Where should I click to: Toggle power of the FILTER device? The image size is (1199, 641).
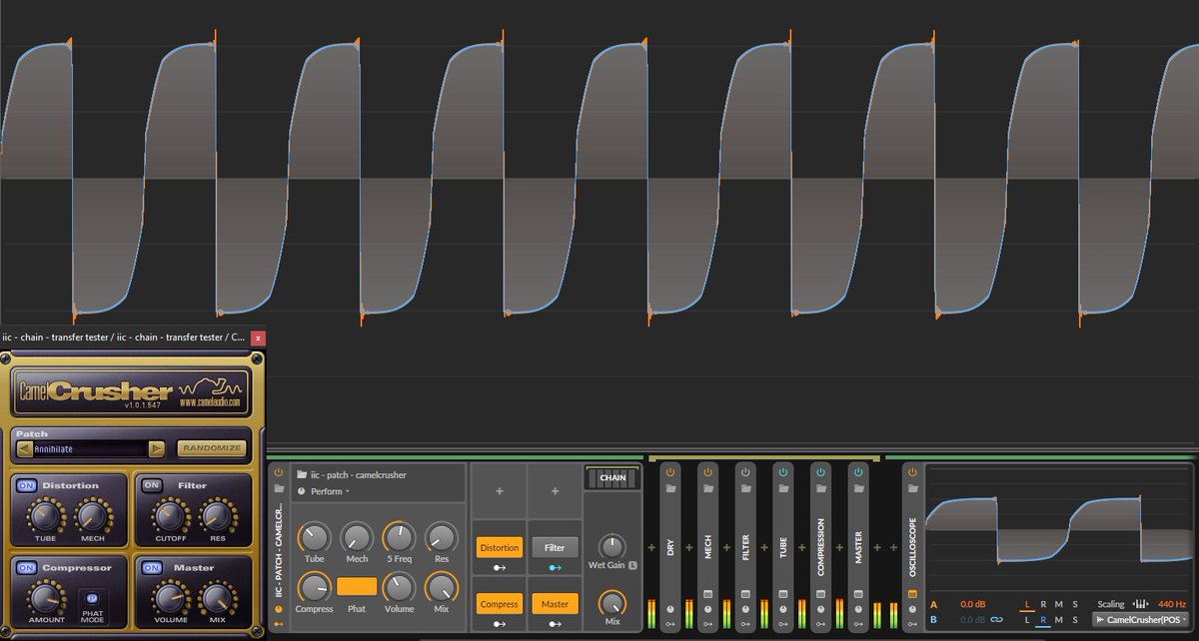(x=745, y=472)
